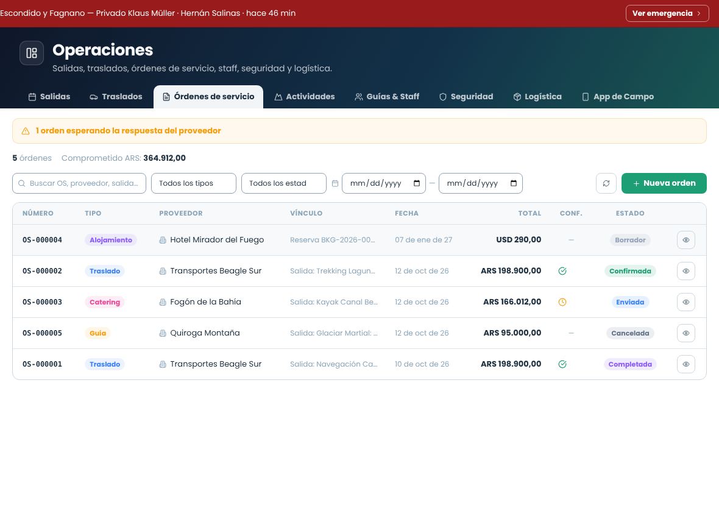
Task: Click the search orders input field
Action: point(79,183)
